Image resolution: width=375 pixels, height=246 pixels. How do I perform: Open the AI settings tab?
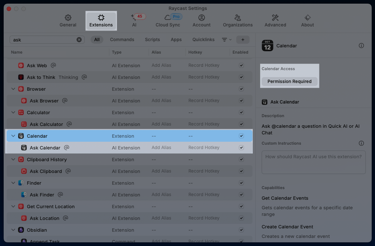click(x=134, y=21)
